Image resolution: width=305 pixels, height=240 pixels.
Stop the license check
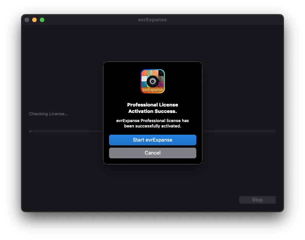[257, 200]
